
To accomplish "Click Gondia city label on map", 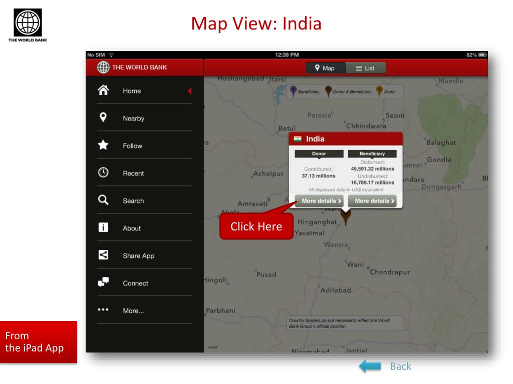I will [x=439, y=159].
